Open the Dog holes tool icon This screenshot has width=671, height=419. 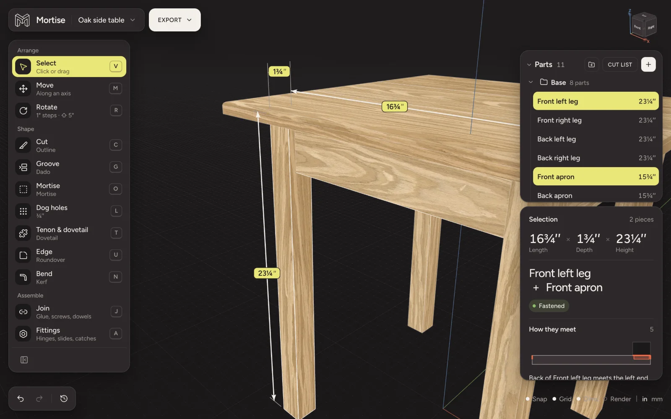tap(23, 211)
